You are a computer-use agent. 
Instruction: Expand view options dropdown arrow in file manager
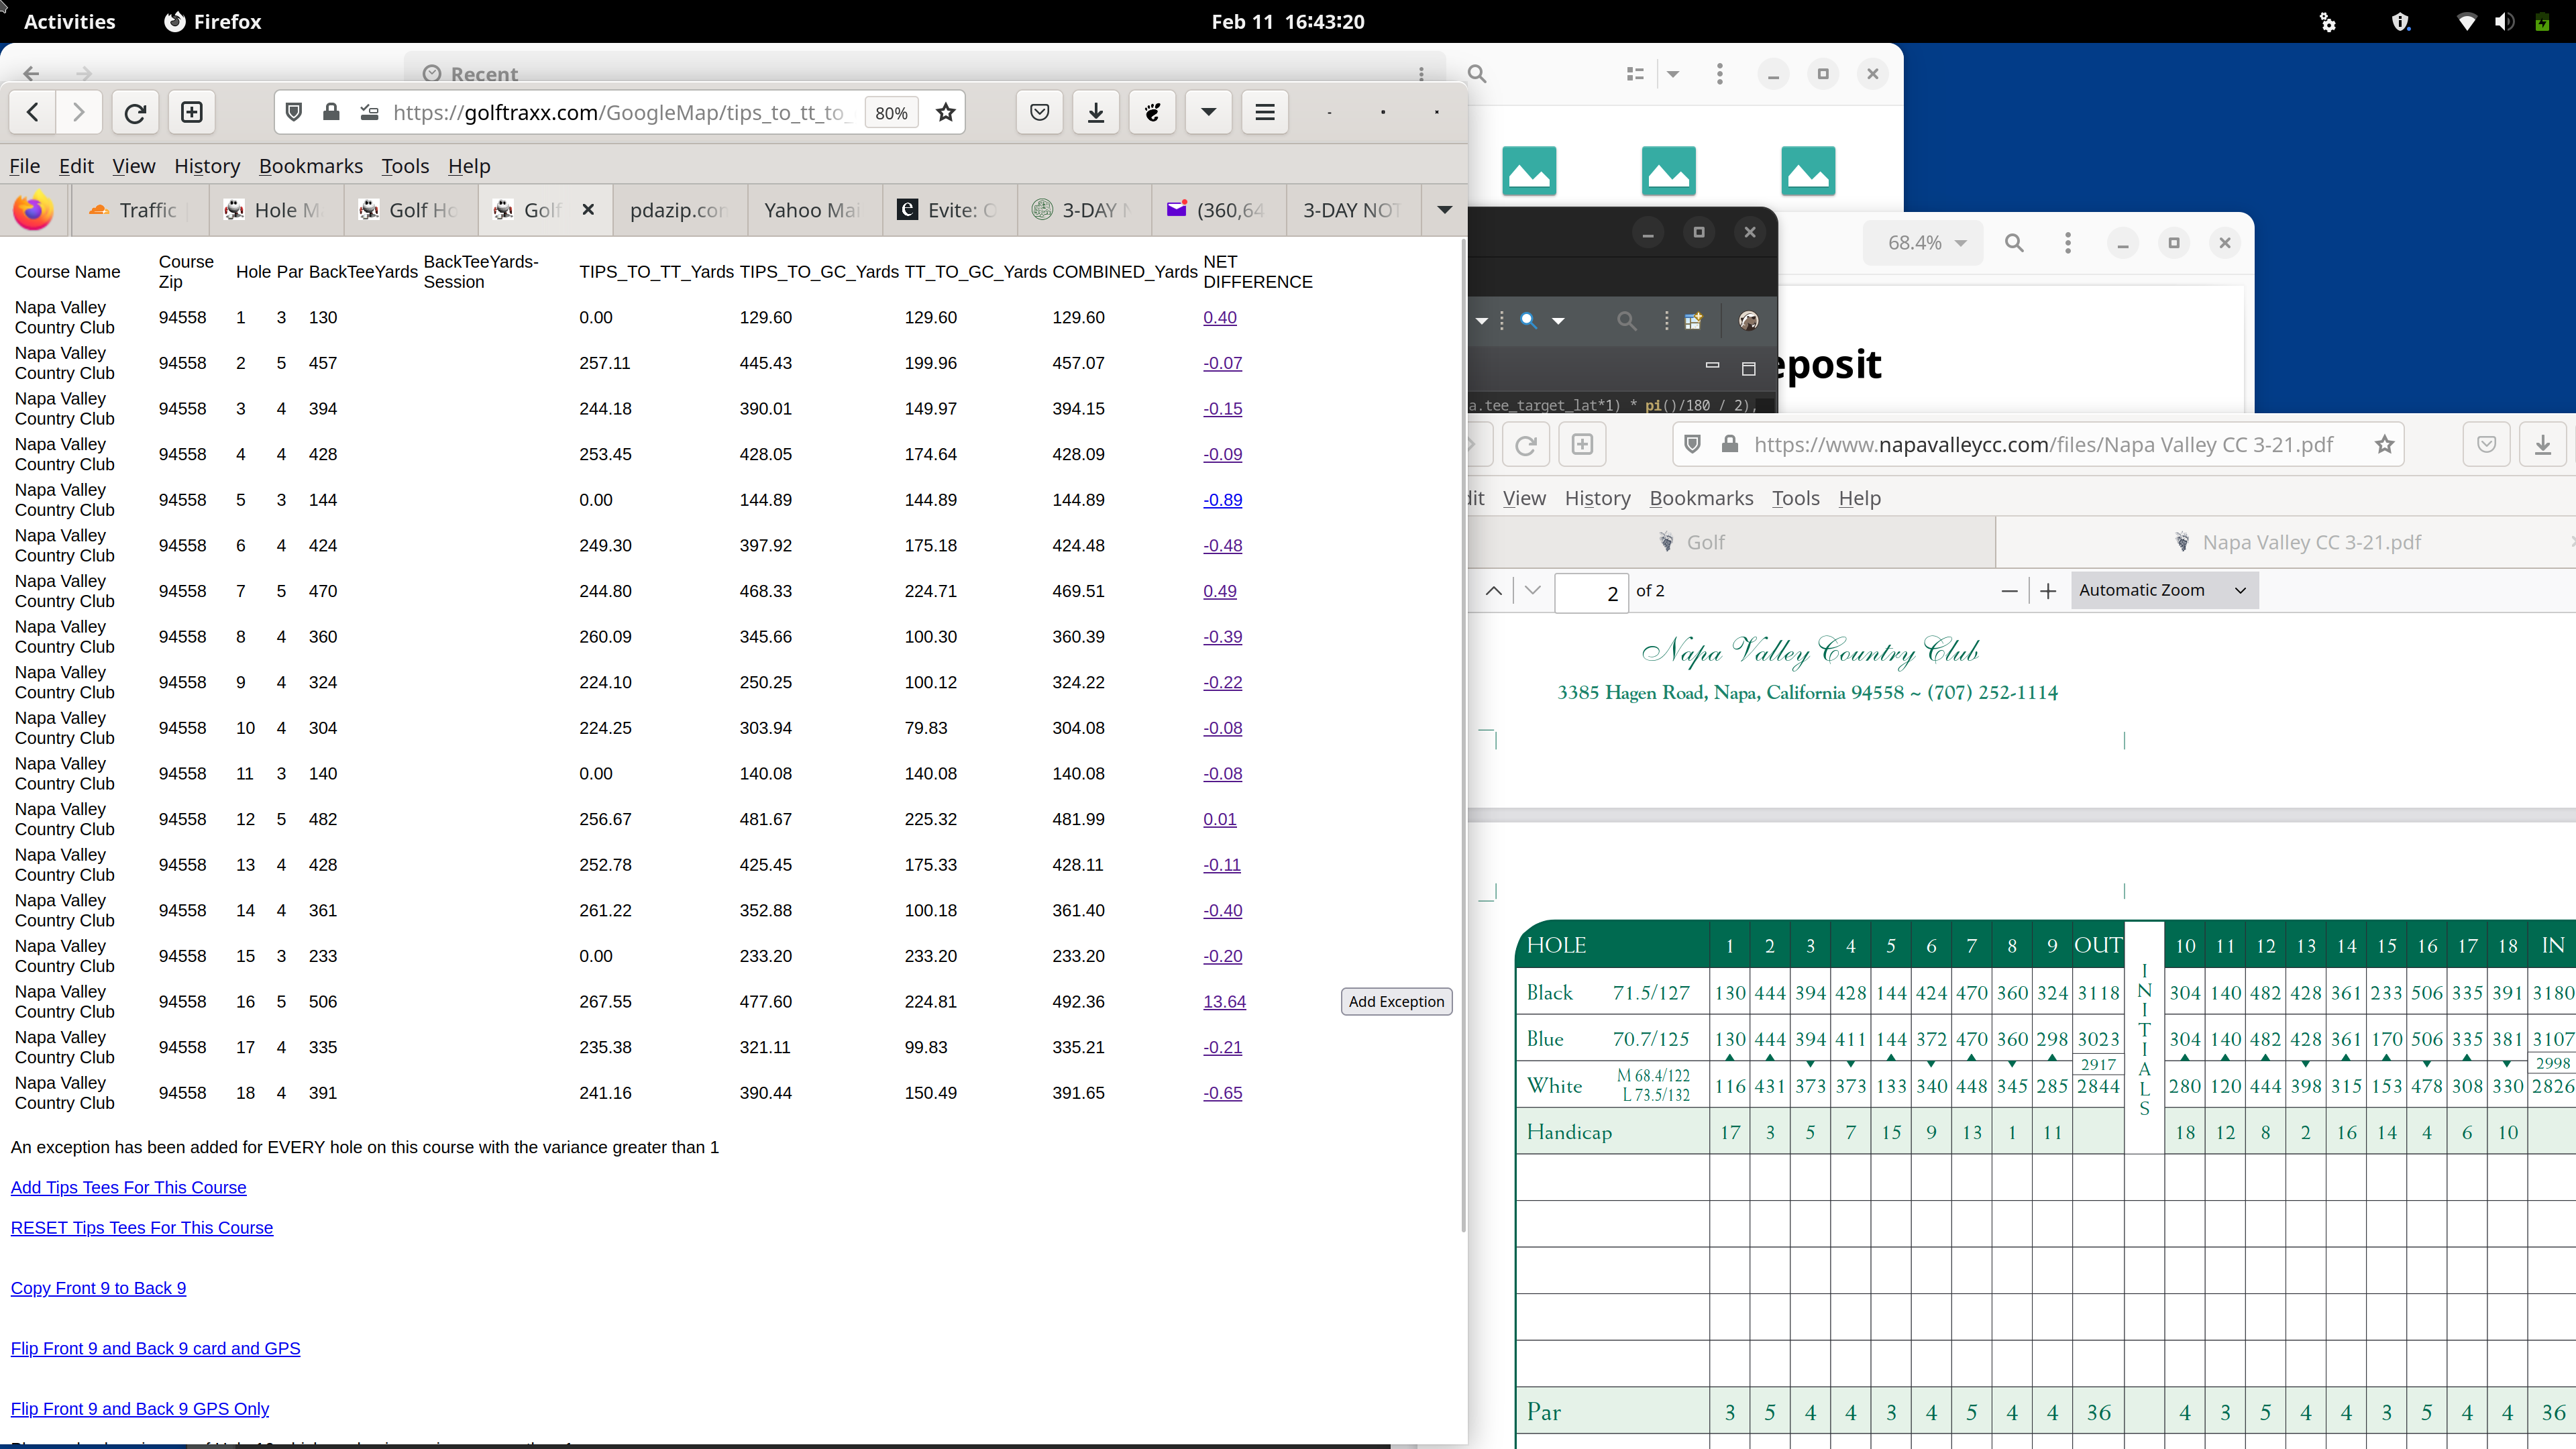tap(1673, 74)
